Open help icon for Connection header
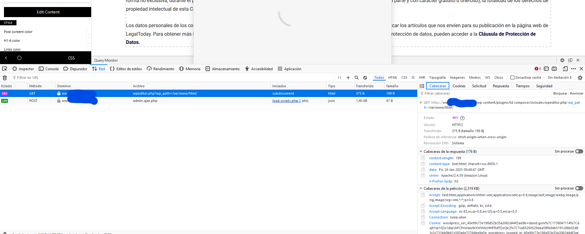The width and height of the screenshot is (585, 234). click(x=423, y=217)
